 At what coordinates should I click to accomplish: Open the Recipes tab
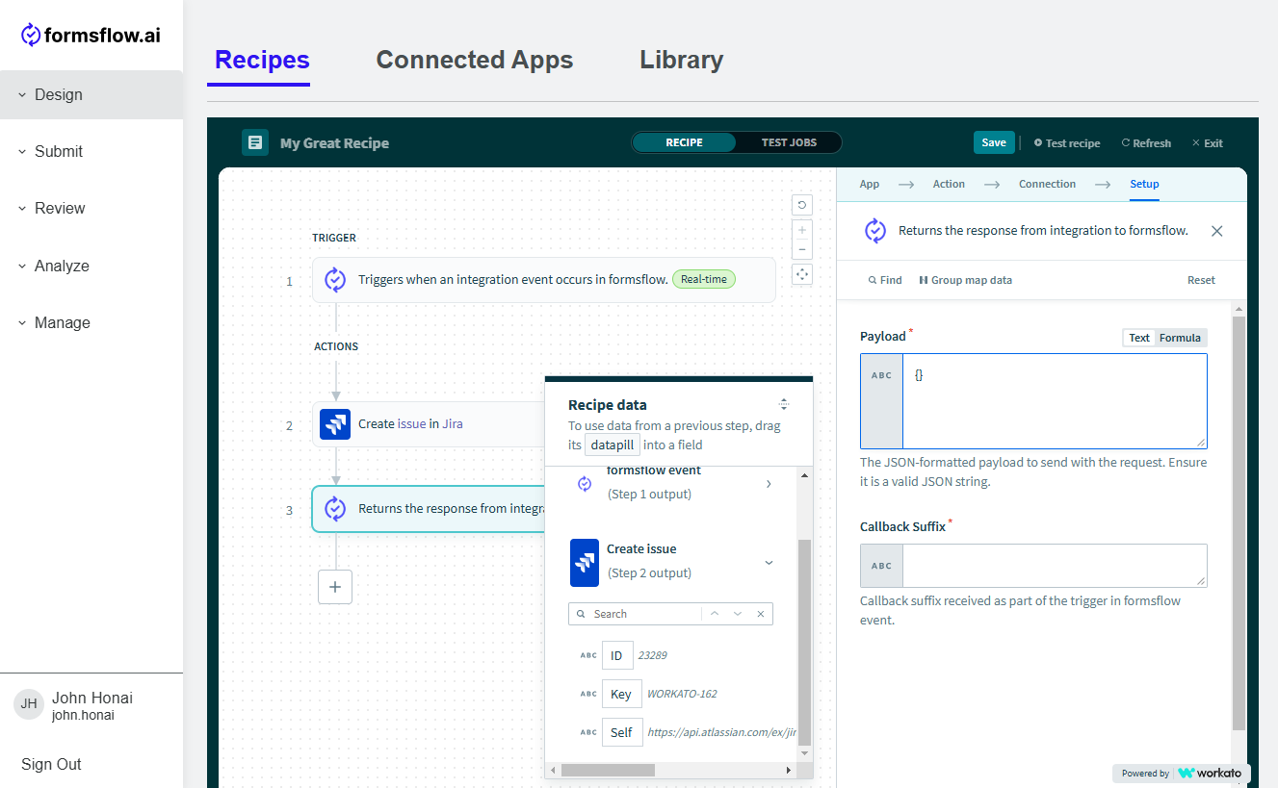click(262, 60)
